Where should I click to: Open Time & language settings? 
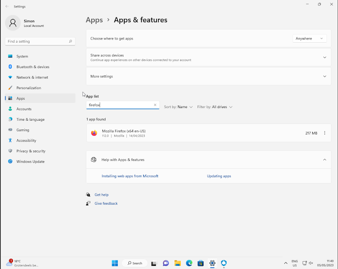pyautogui.click(x=40, y=119)
